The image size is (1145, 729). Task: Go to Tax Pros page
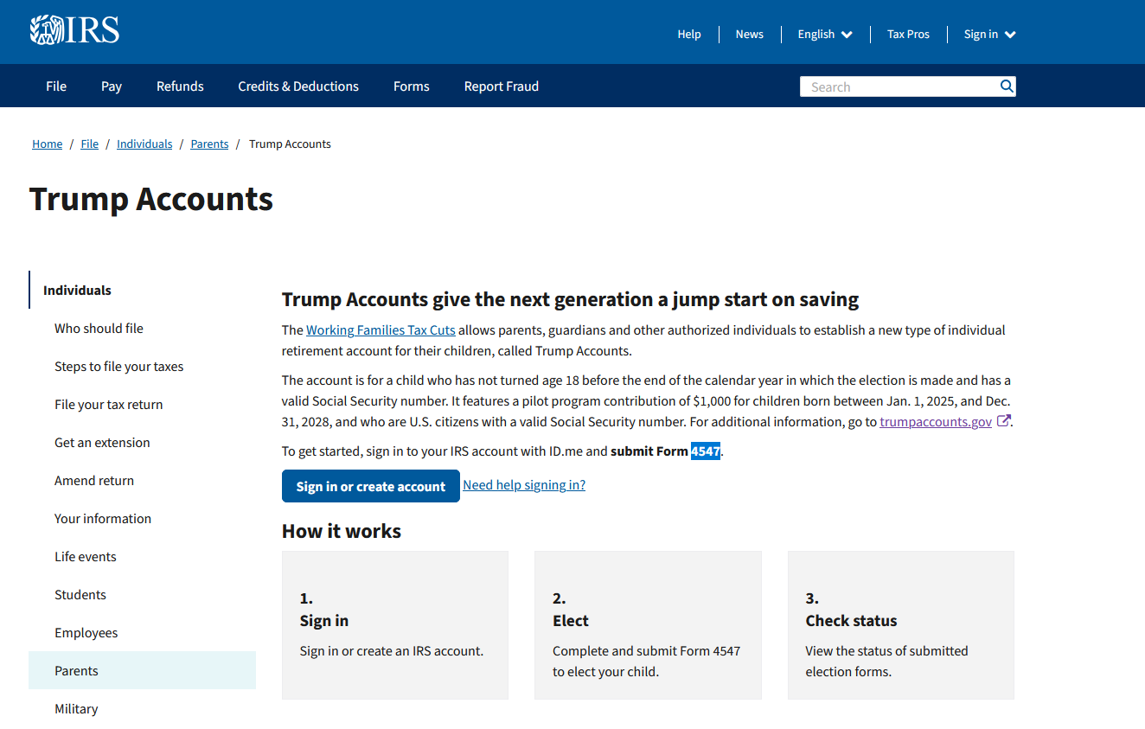[908, 35]
